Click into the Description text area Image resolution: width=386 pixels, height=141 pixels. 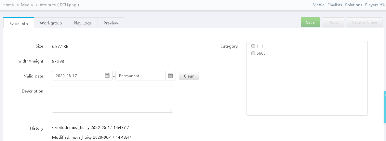click(112, 99)
